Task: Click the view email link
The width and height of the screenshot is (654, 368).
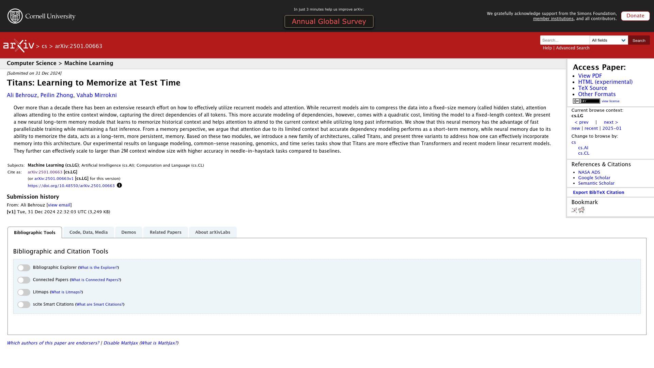Action: coord(59,205)
